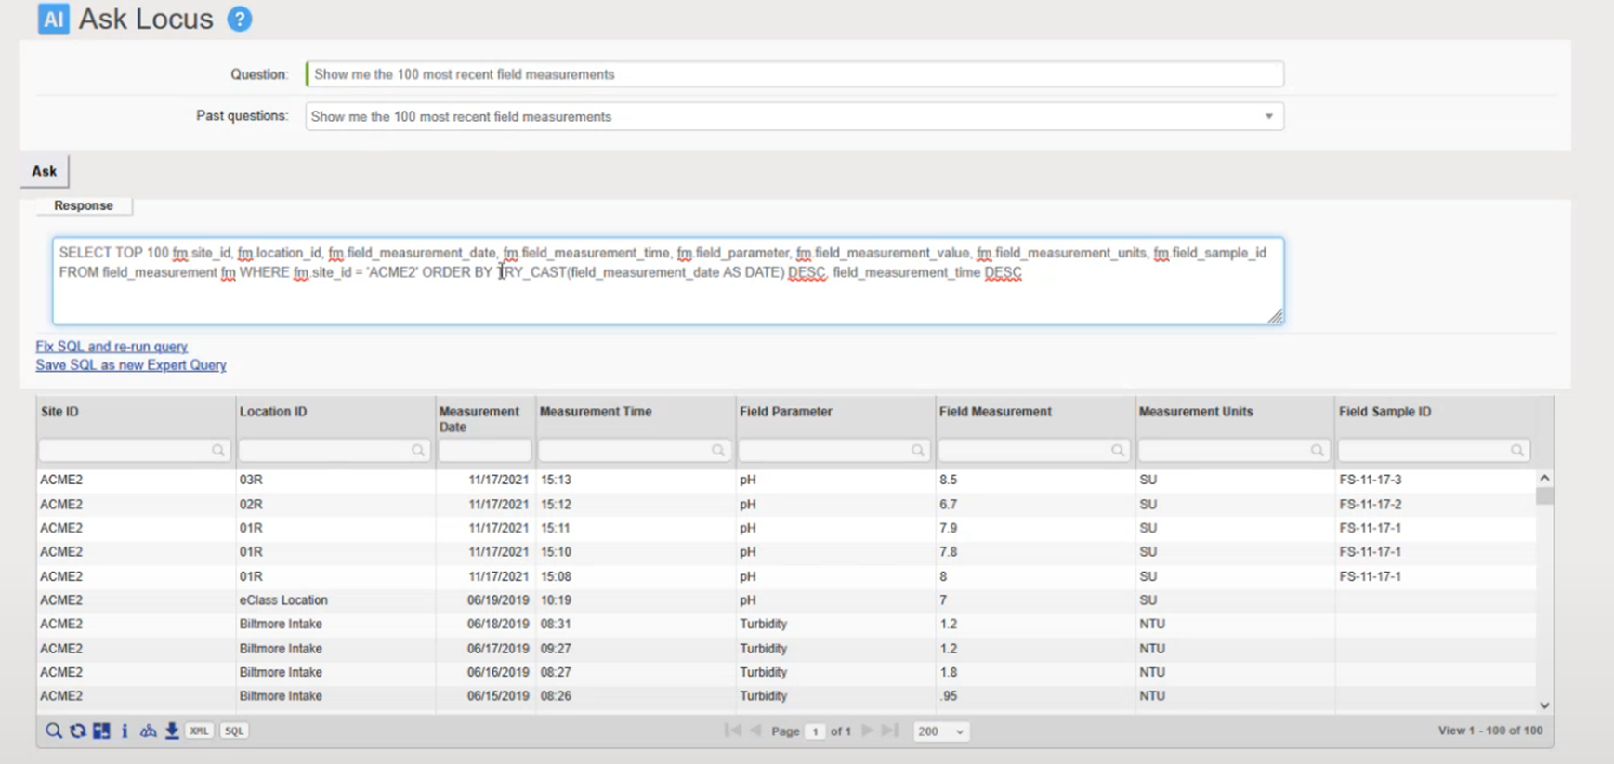The image size is (1614, 764).
Task: Click scroll up arrow of results grid
Action: tap(1544, 478)
